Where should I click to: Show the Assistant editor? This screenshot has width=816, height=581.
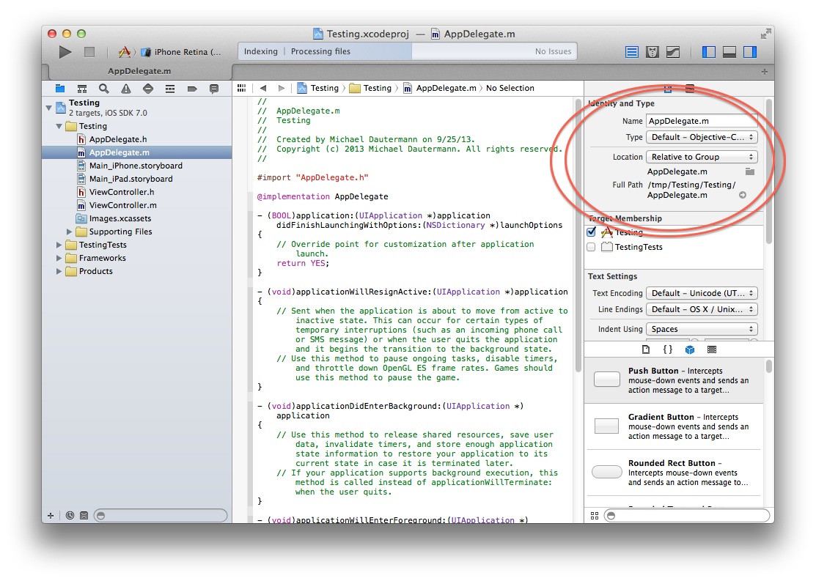pos(653,52)
